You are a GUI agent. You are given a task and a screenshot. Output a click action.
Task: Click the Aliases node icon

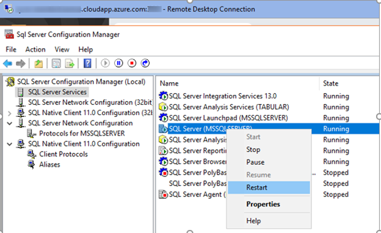tap(32, 164)
